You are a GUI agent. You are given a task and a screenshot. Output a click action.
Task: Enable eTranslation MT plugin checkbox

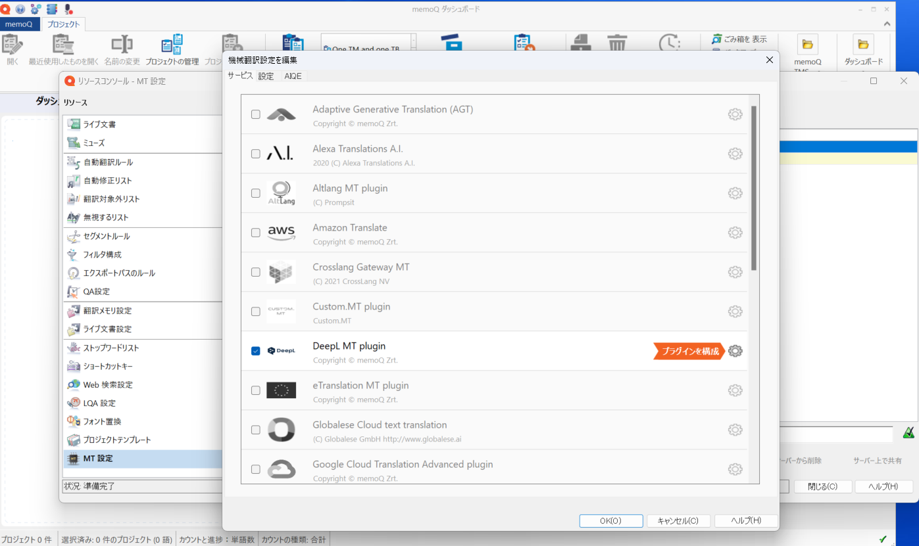256,390
